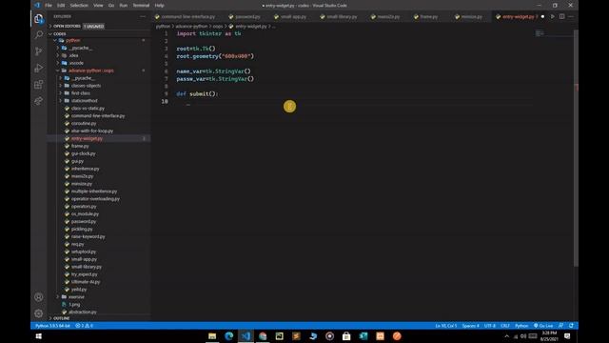Open Microsoft Store from the taskbar
The width and height of the screenshot is (609, 343).
[x=346, y=336]
